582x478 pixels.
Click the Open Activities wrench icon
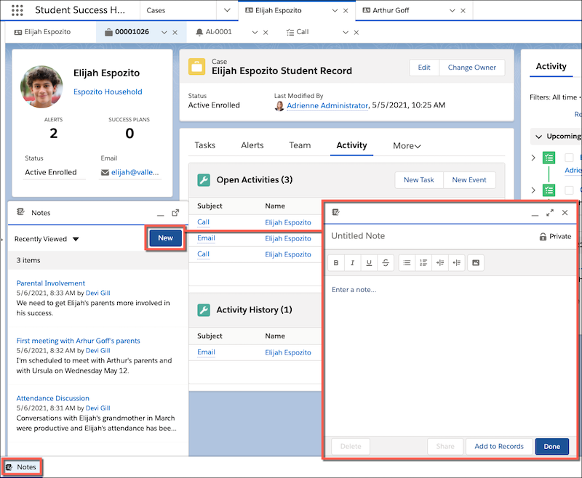(x=204, y=180)
